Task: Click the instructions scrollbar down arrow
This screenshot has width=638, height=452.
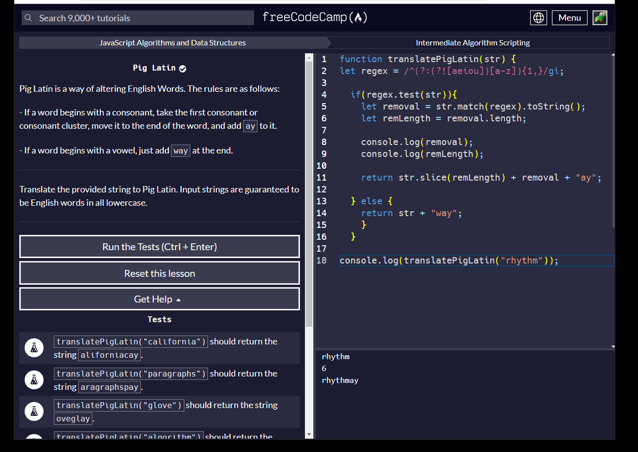Action: (x=309, y=435)
